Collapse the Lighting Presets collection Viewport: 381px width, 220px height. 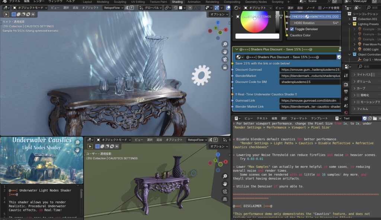[349, 24]
